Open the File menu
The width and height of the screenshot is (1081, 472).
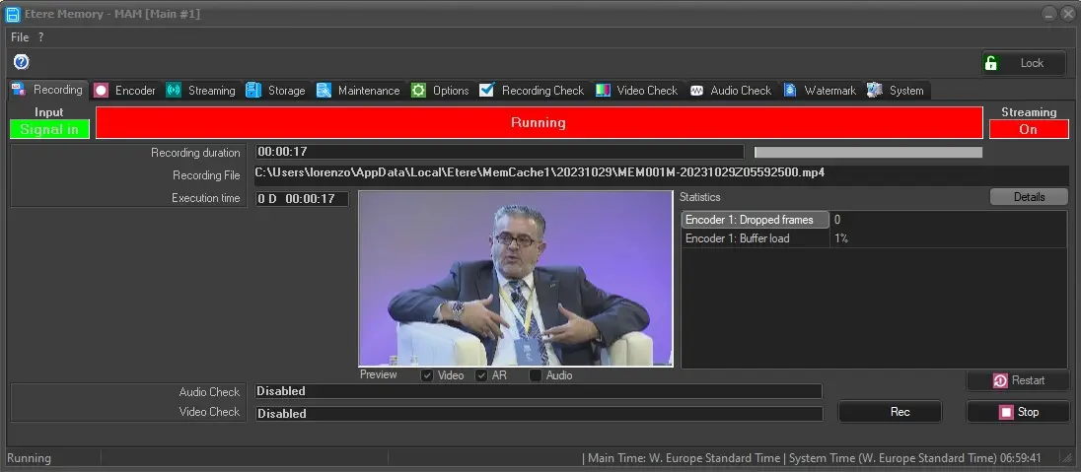[x=20, y=36]
